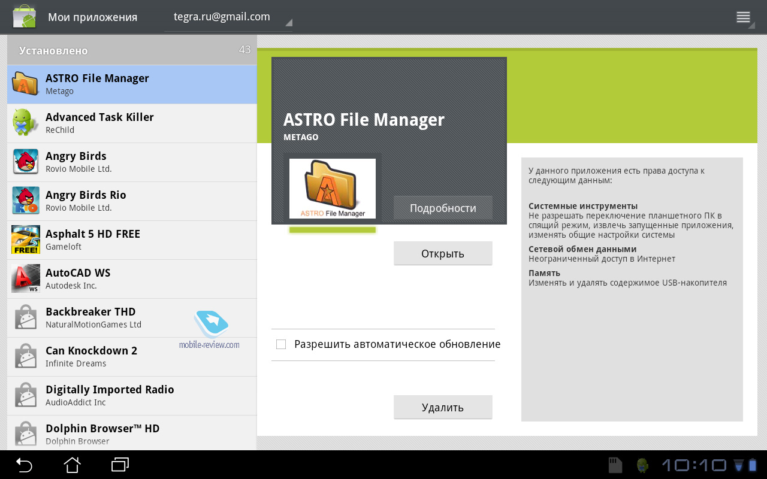767x479 pixels.
Task: Click the Metago label in the app list
Action: (x=59, y=91)
